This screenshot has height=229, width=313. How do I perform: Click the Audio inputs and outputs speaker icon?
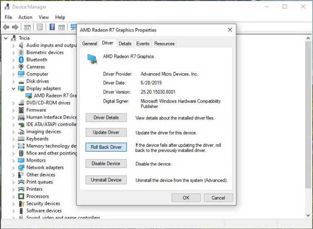pyautogui.click(x=21, y=45)
